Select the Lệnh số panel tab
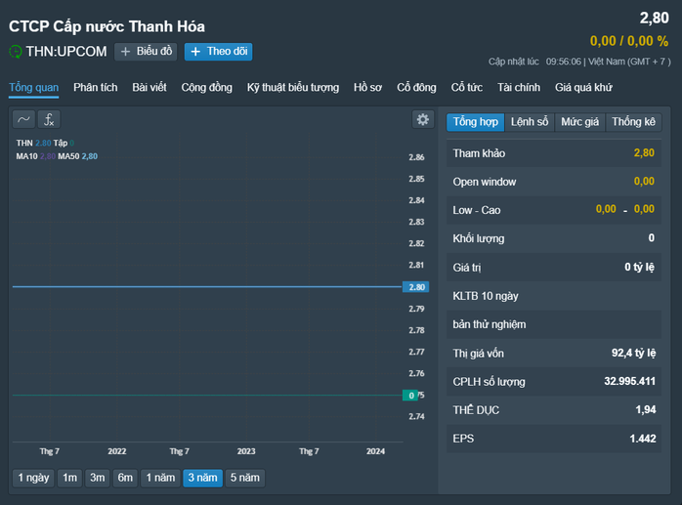The width and height of the screenshot is (682, 505). tap(530, 122)
